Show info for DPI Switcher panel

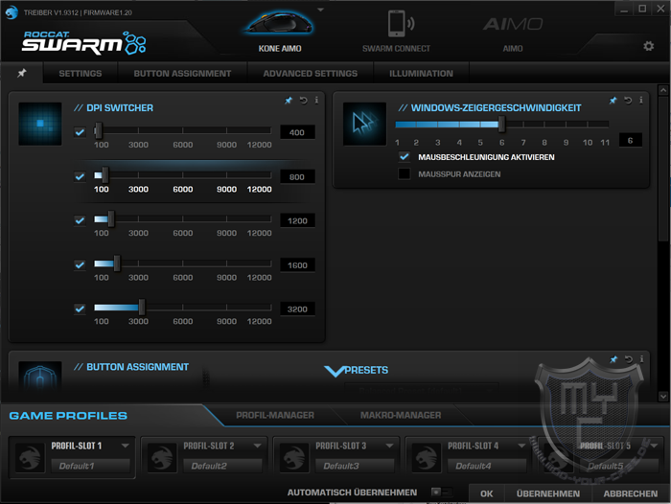click(316, 100)
